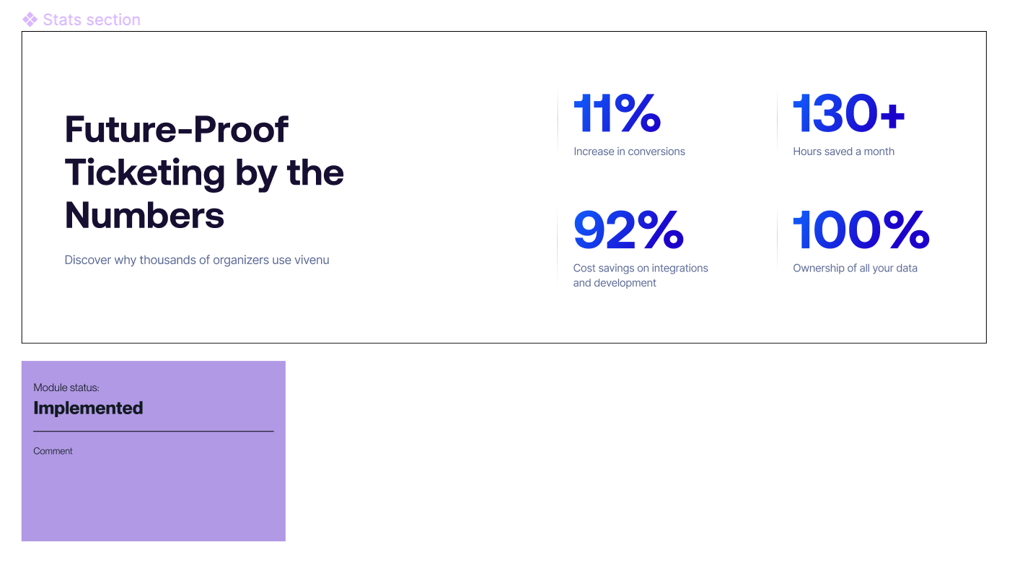Click the Module status label

[x=66, y=388]
